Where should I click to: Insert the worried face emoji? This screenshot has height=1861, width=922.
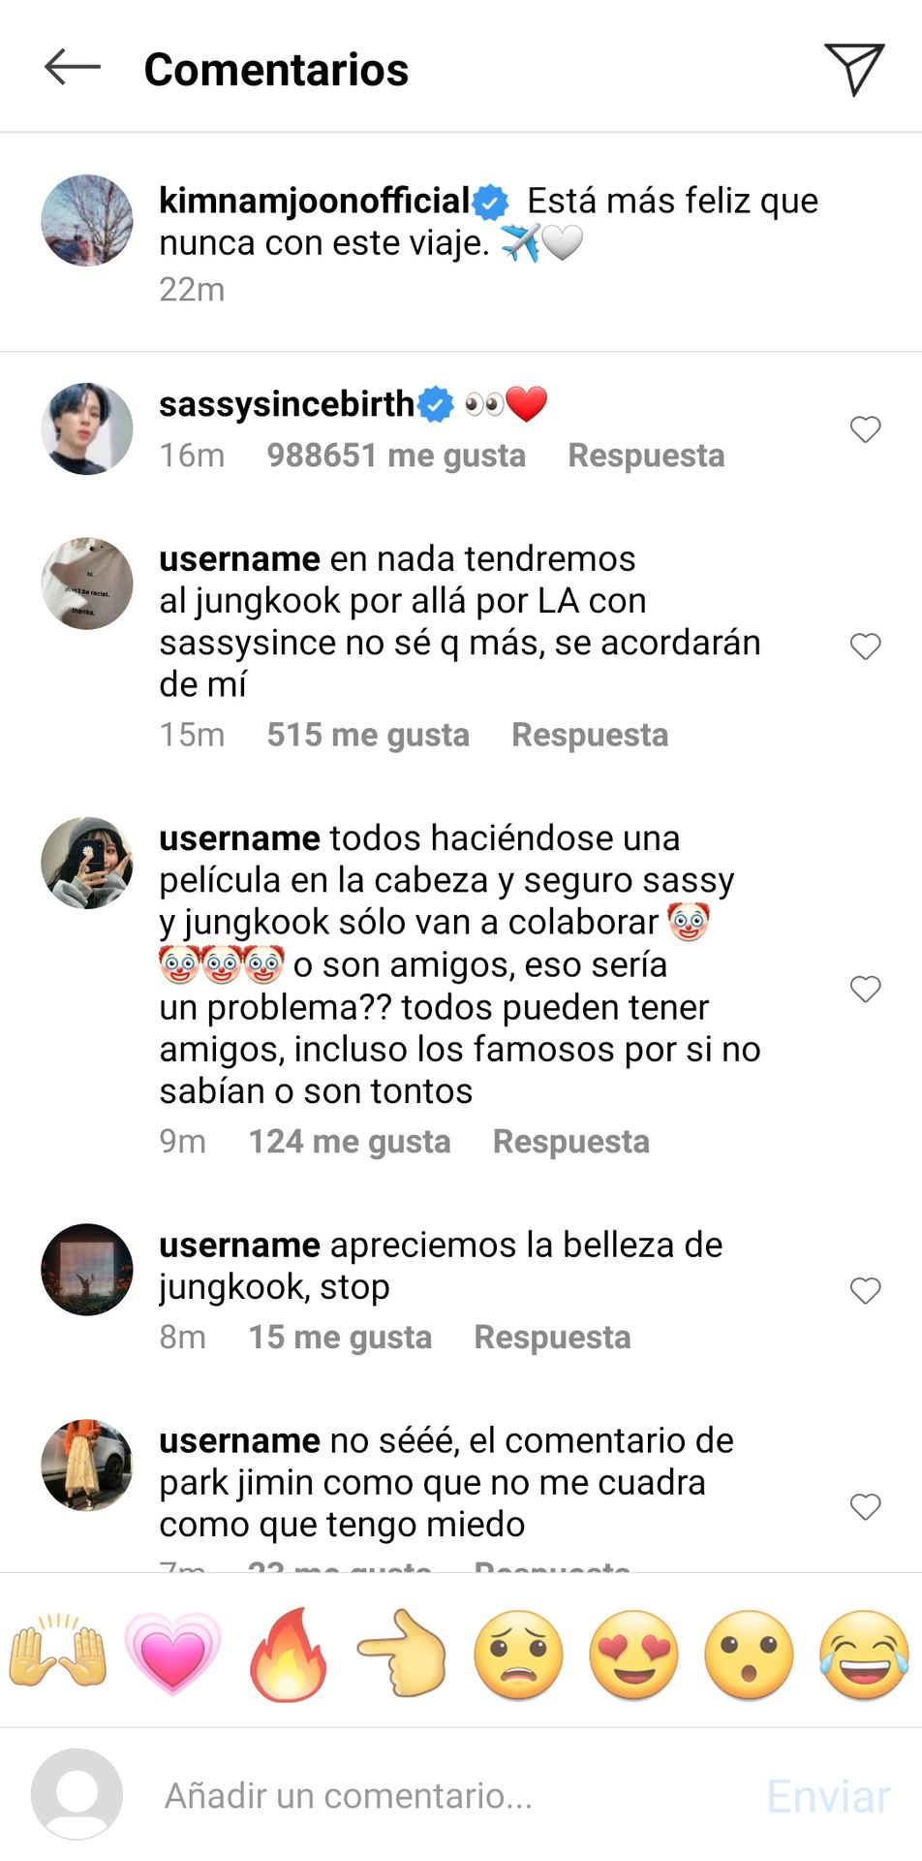coord(518,1655)
